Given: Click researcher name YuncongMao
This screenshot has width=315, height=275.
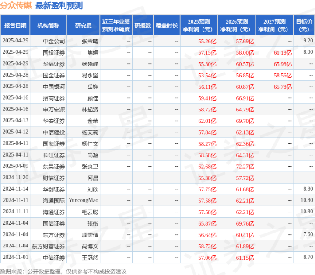Looking at the screenshot, I should point(84,200).
